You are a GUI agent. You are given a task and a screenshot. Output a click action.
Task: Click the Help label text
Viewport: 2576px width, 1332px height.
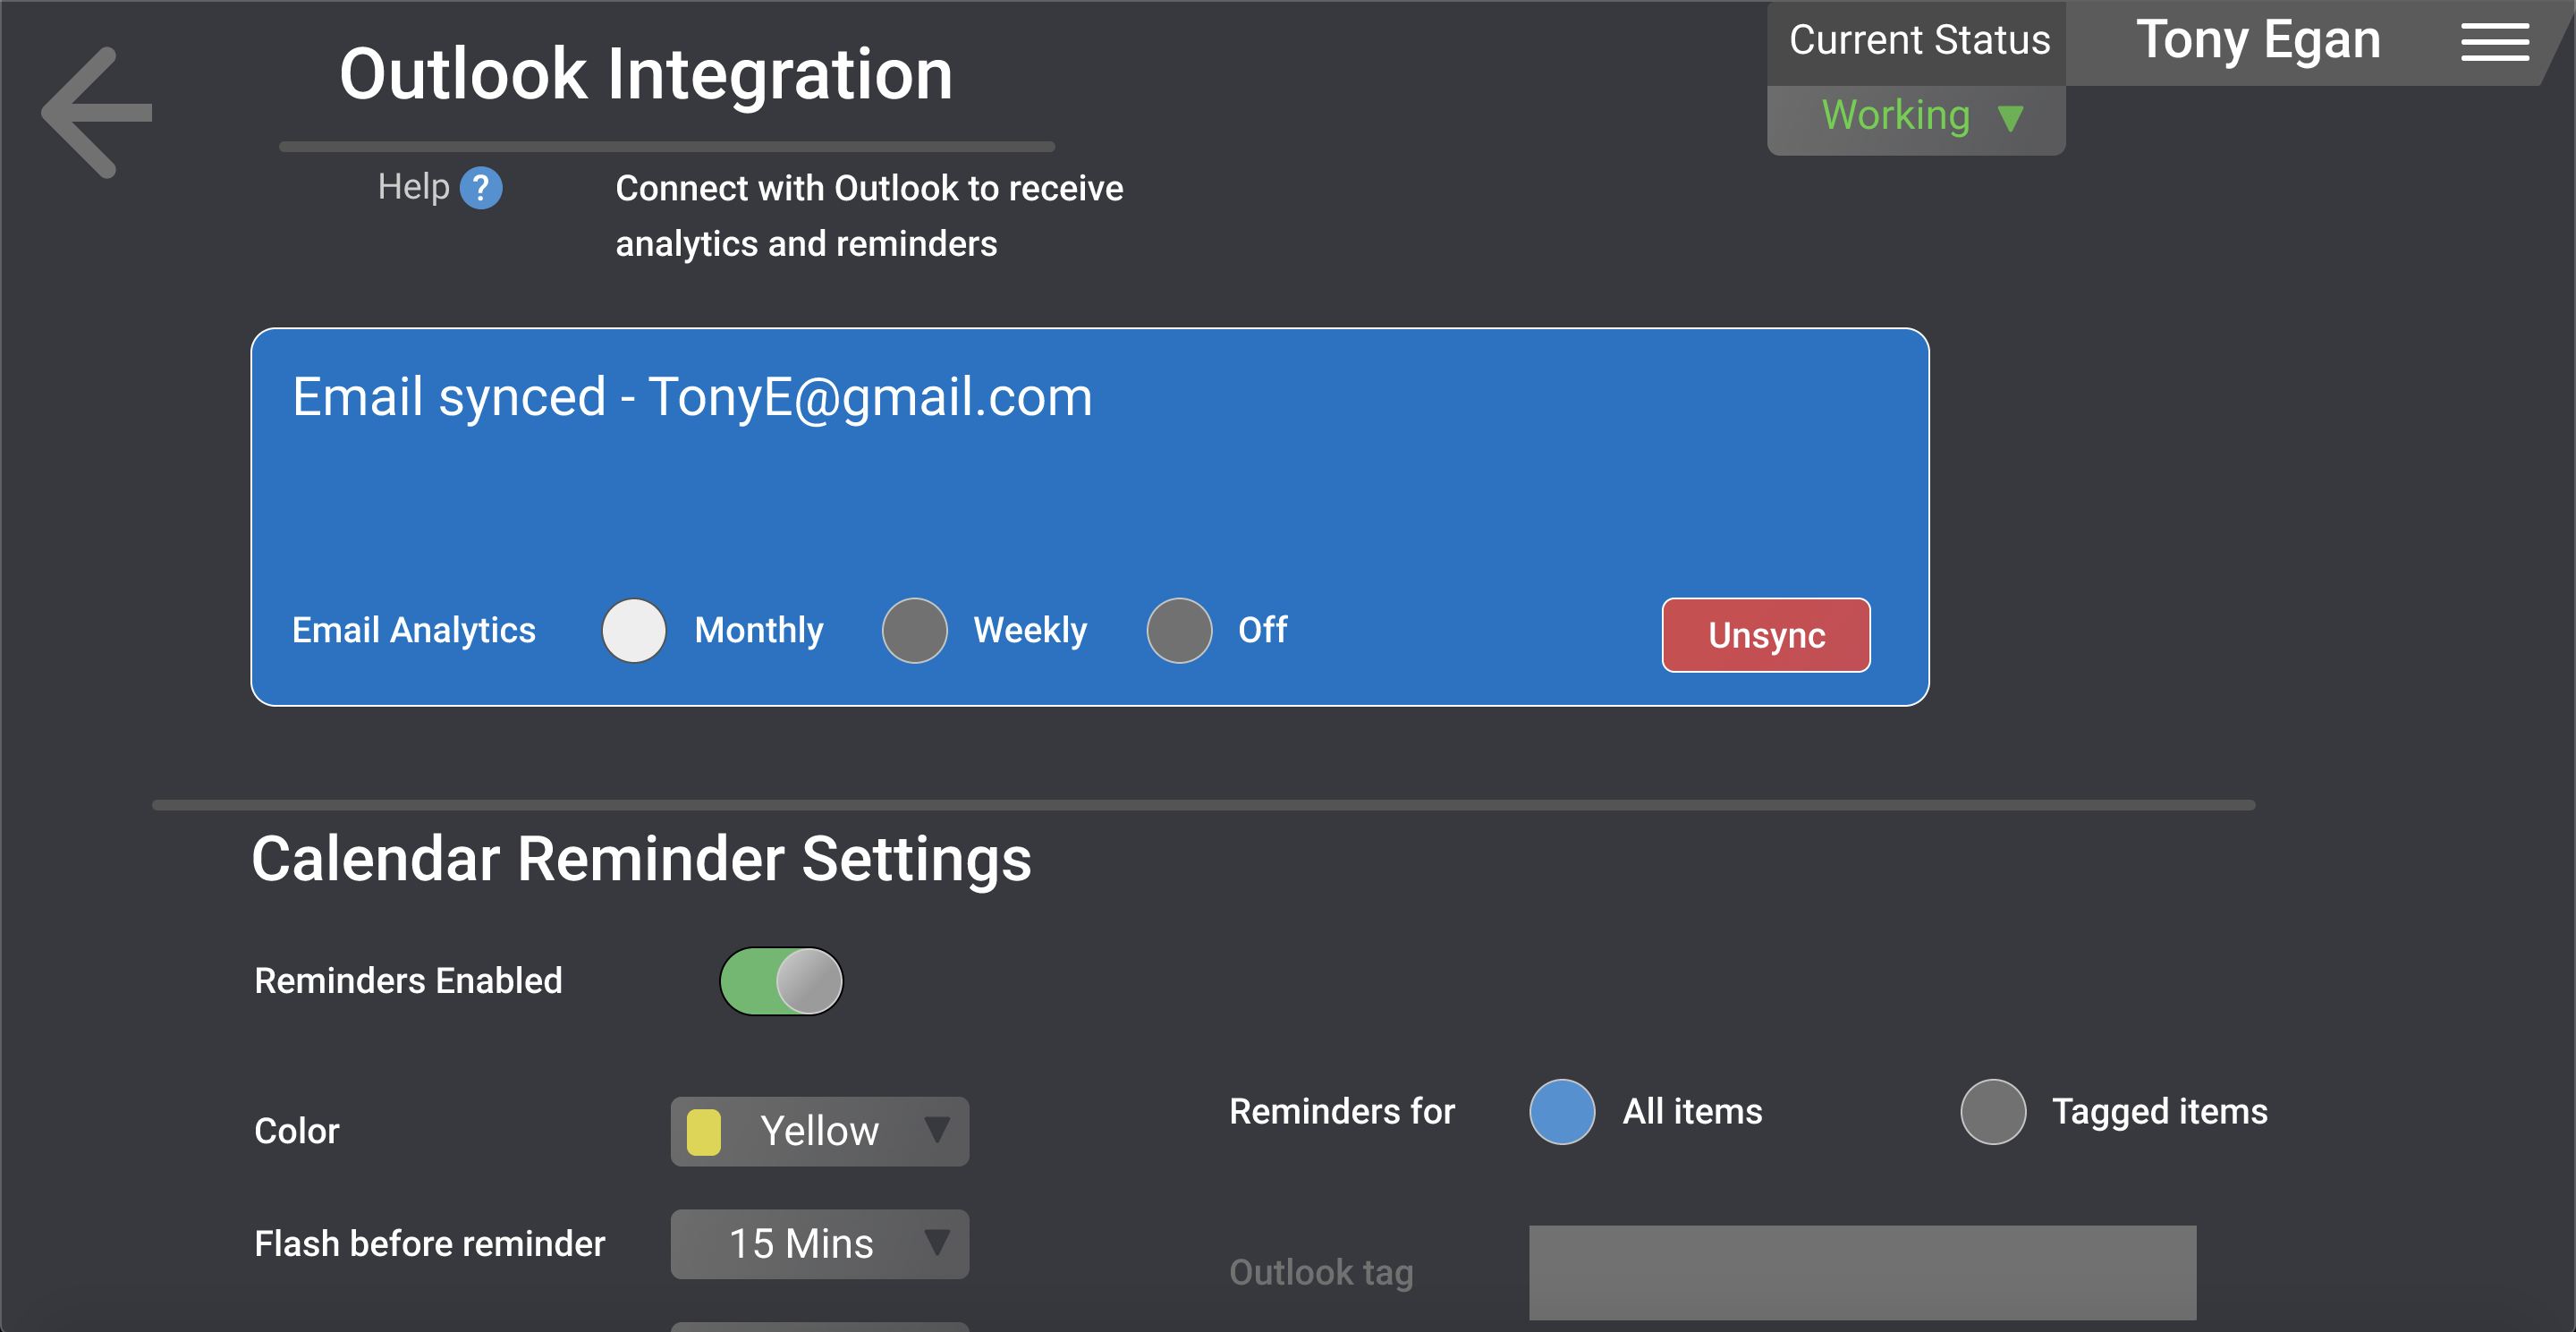413,187
